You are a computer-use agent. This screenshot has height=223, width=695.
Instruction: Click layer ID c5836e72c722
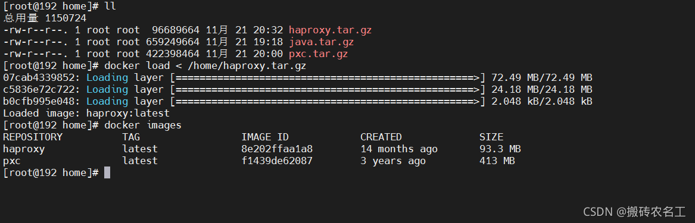(x=39, y=90)
